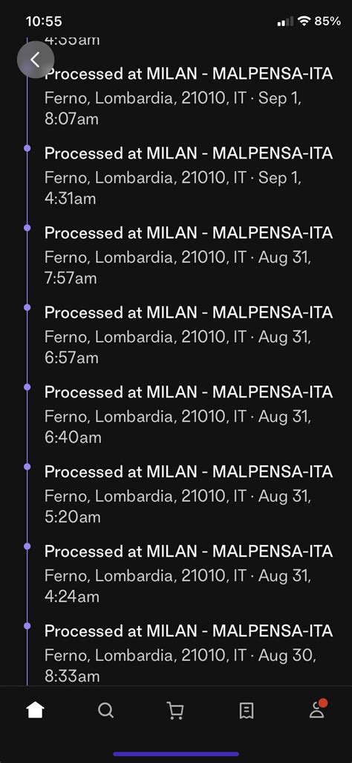
Task: Open the Search magnifier tab
Action: 105,711
